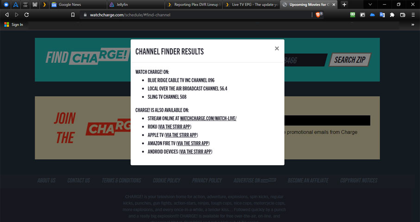420x222 pixels.
Task: Click the Sign In bookmark
Action: point(14,24)
